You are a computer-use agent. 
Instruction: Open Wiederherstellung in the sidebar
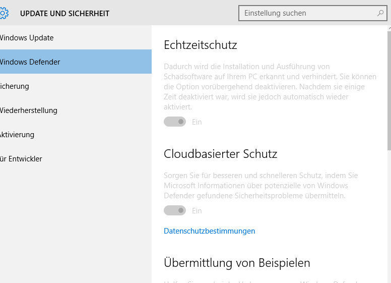click(x=29, y=110)
